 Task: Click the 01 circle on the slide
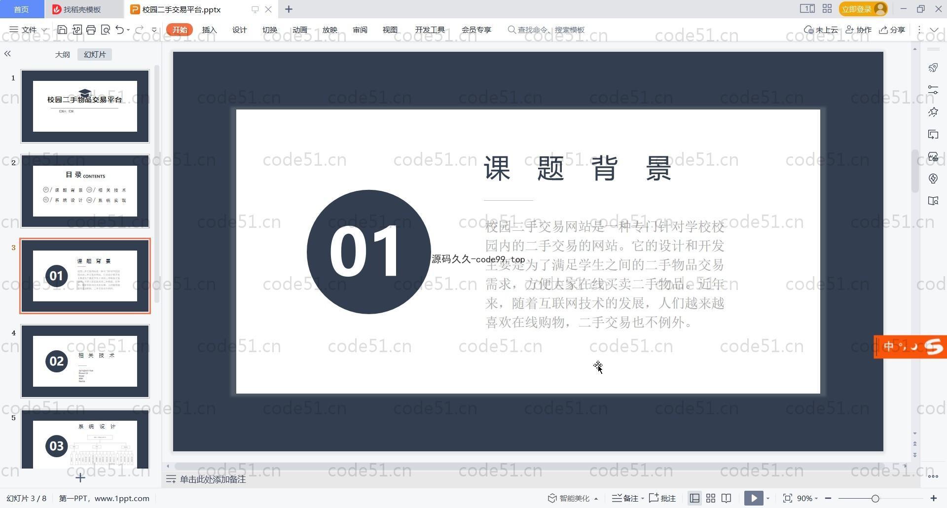point(368,252)
